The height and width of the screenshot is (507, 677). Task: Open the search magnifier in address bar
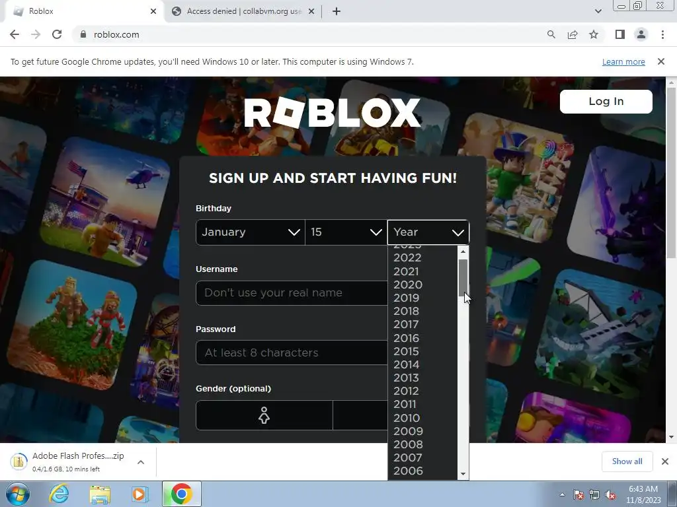[551, 34]
